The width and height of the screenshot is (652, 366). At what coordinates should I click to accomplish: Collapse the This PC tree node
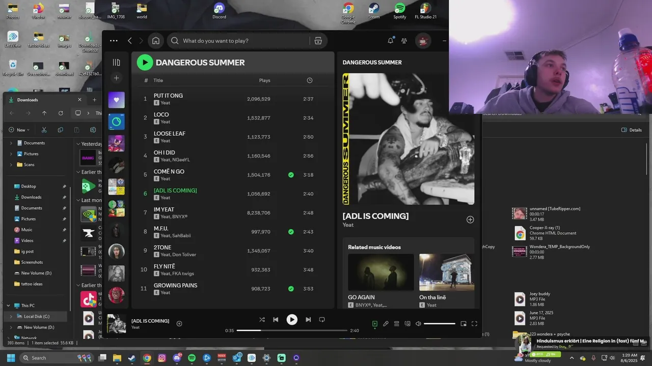coord(8,306)
